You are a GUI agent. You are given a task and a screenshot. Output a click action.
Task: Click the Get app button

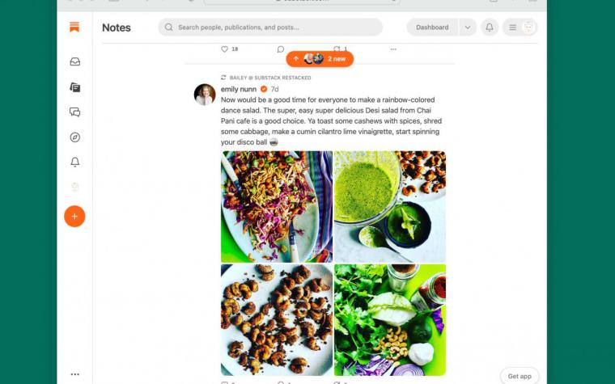[520, 376]
